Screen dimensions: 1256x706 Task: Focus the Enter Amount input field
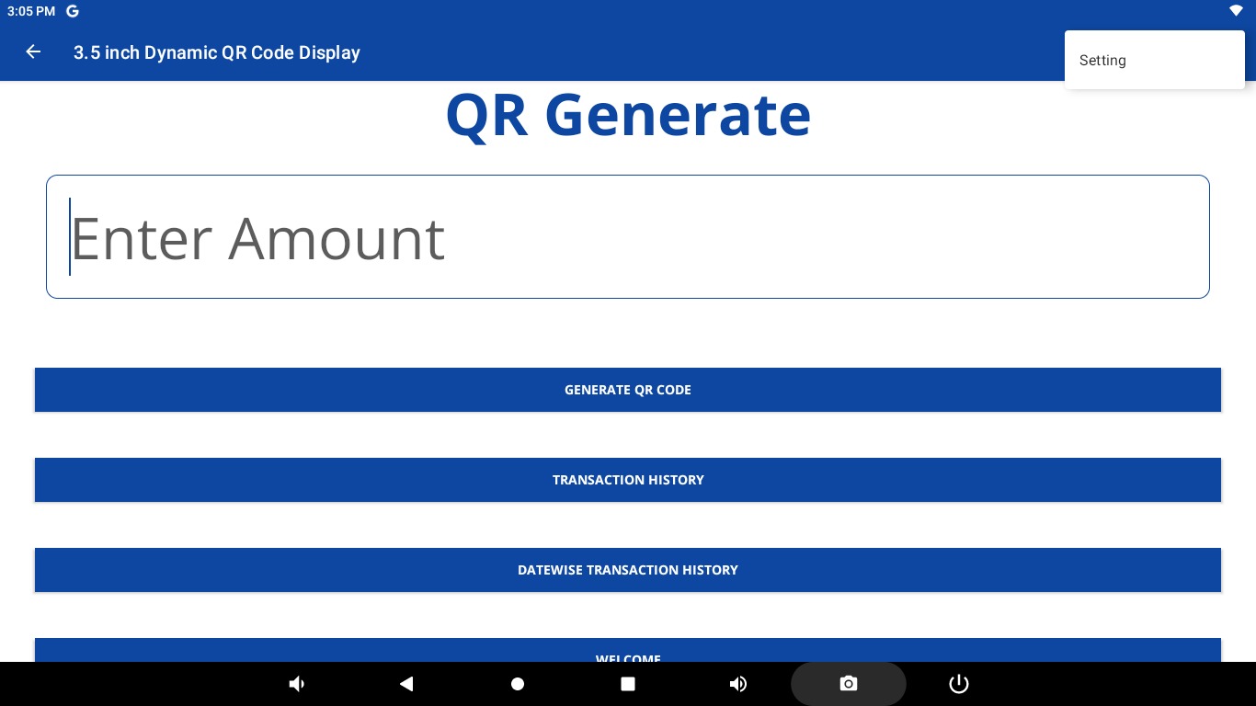click(x=628, y=237)
